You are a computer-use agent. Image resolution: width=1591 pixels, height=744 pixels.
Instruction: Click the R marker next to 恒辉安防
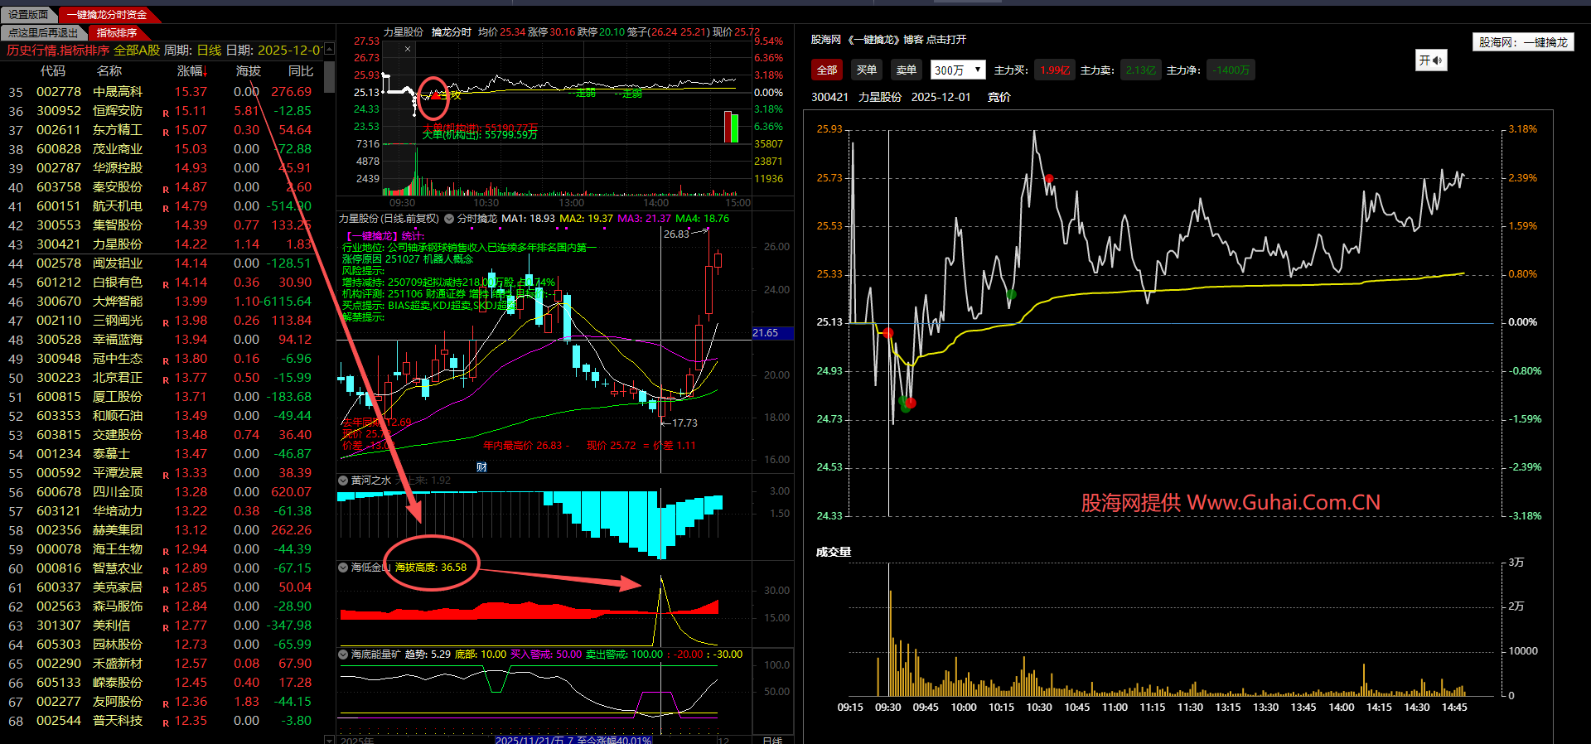tap(166, 113)
